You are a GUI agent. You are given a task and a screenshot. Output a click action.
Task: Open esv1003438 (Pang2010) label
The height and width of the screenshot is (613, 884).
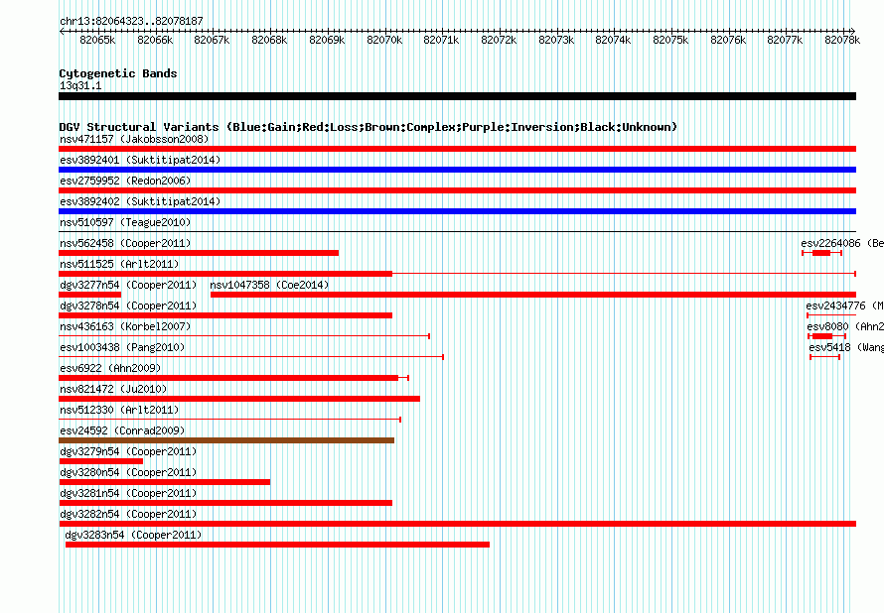(122, 347)
